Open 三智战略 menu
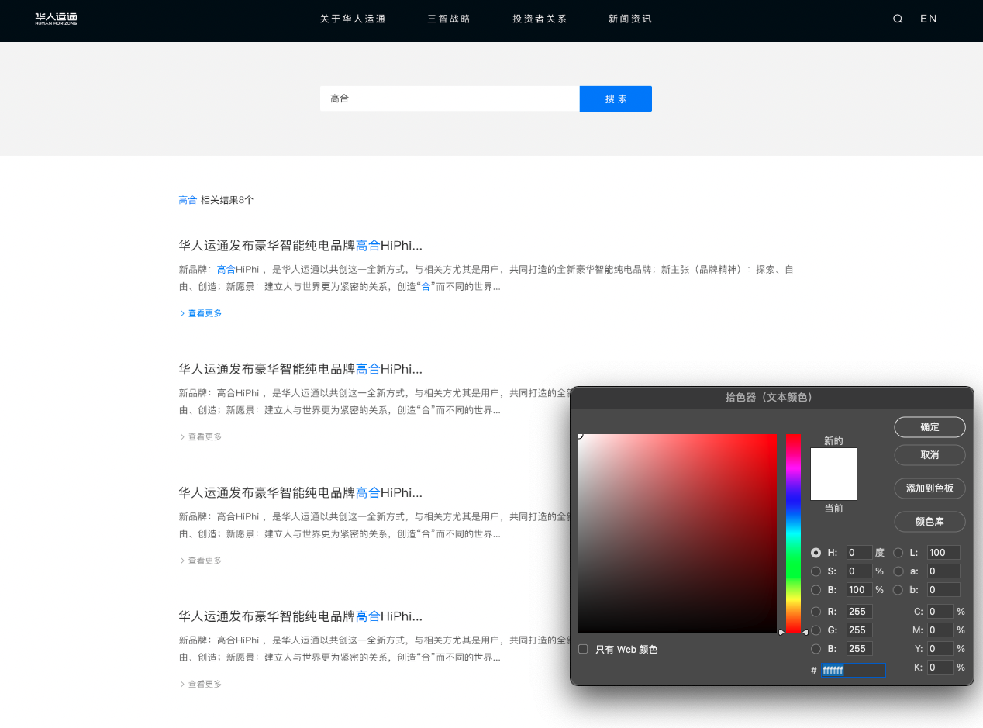The height and width of the screenshot is (728, 983). tap(449, 19)
